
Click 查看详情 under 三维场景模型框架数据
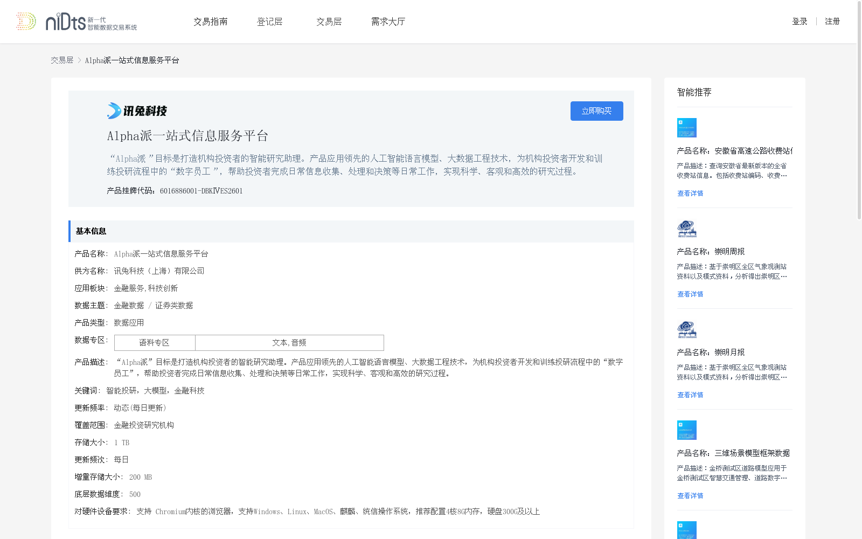[x=690, y=496]
